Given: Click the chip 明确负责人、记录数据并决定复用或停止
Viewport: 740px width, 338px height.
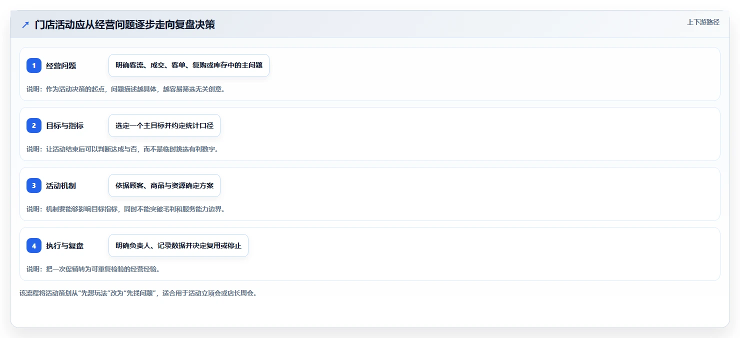Looking at the screenshot, I should click(178, 245).
